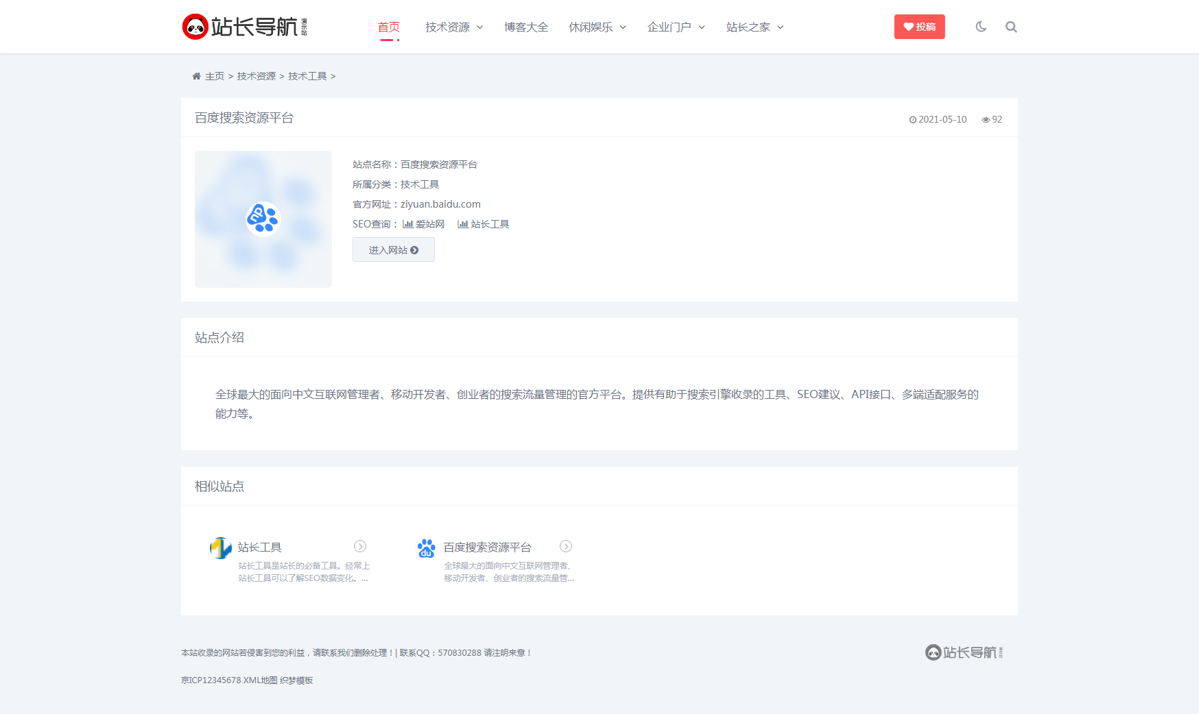The height and width of the screenshot is (714, 1199).
Task: Click the 技术工具 breadcrumb link
Action: 307,76
